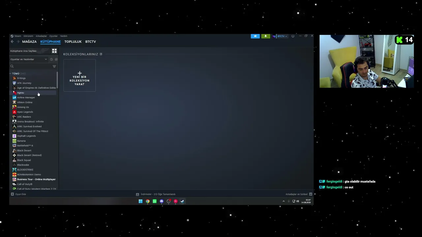Image resolution: width=422 pixels, height=237 pixels.
Task: Click the downloads icon in bottom bar
Action: click(137, 194)
